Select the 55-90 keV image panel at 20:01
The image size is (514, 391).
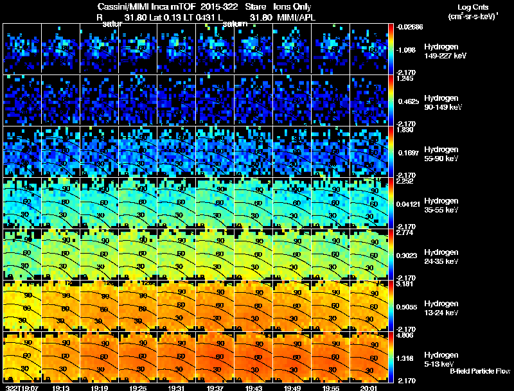[x=369, y=152]
